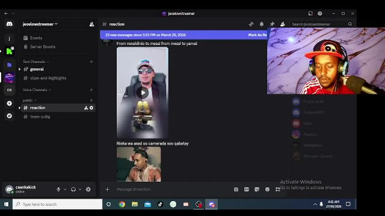The height and width of the screenshot is (216, 385).
Task: Expand threads arrow beside reaction channel
Action: click(20, 108)
